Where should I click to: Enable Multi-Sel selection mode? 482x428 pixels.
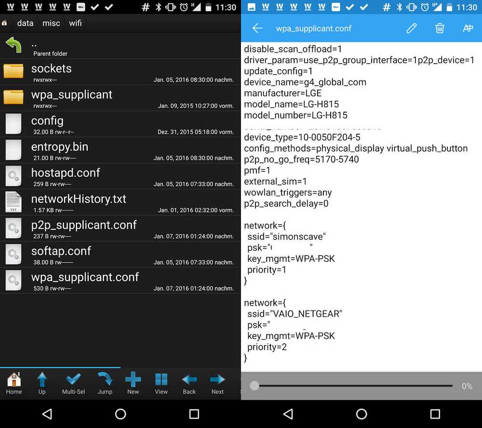pos(73,383)
